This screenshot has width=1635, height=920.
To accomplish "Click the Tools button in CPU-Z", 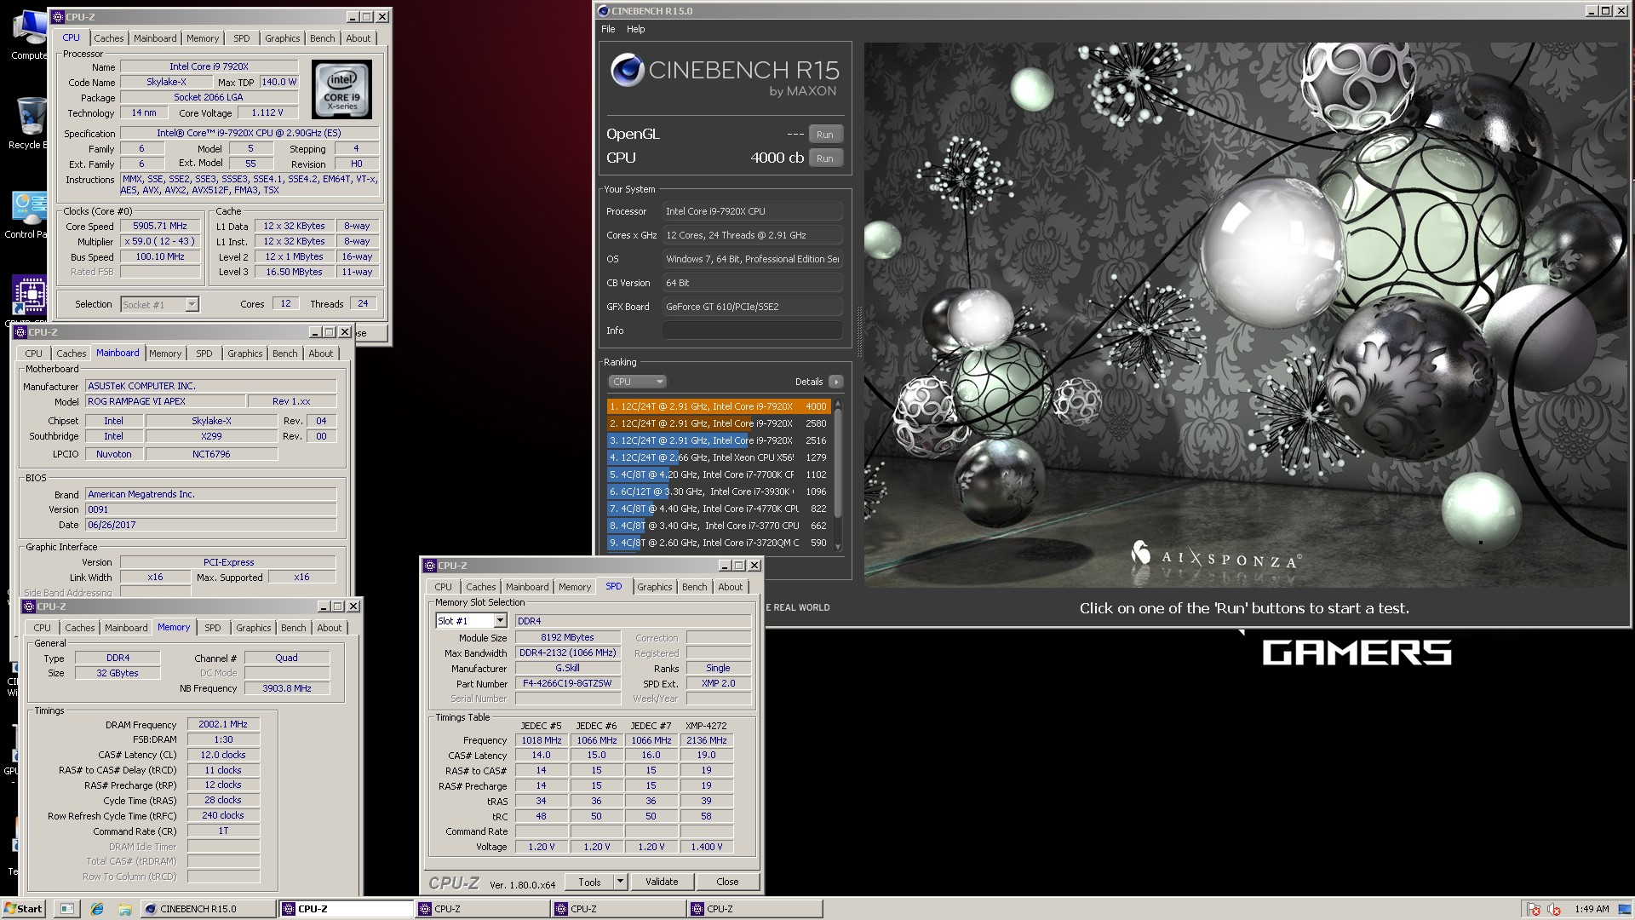I will [589, 882].
